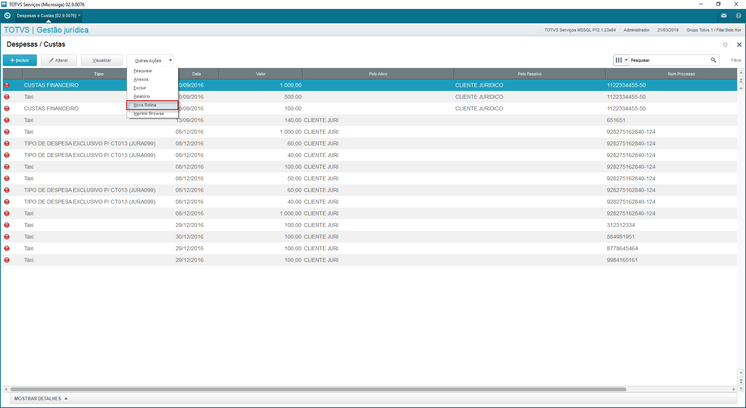This screenshot has height=408, width=746.
Task: Select process number 312312334 cell
Action: tap(621, 225)
